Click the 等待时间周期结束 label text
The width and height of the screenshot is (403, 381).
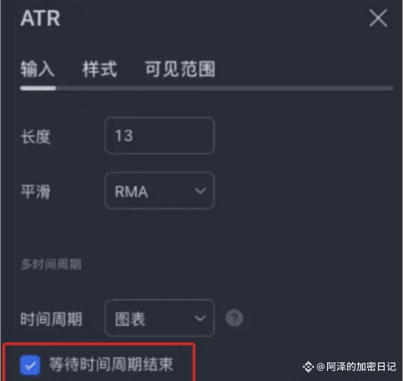(x=111, y=364)
